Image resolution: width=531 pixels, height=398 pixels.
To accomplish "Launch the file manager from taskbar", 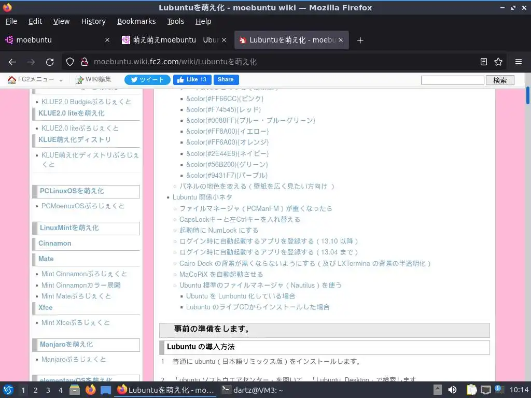I will click(x=75, y=390).
